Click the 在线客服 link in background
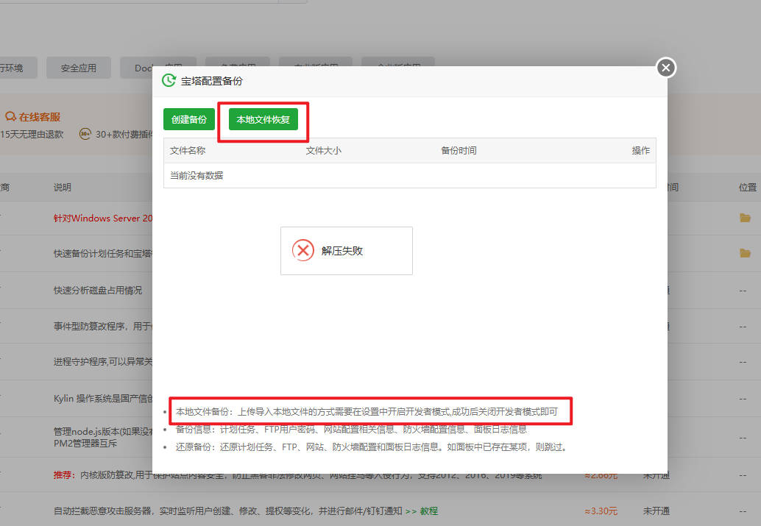Viewport: 761px width, 526px height. [40, 117]
